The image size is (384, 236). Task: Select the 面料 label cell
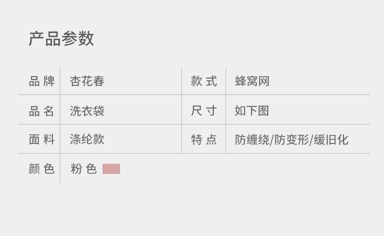tap(42, 140)
